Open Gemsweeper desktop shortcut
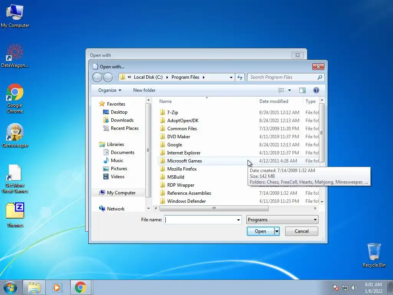 15,136
